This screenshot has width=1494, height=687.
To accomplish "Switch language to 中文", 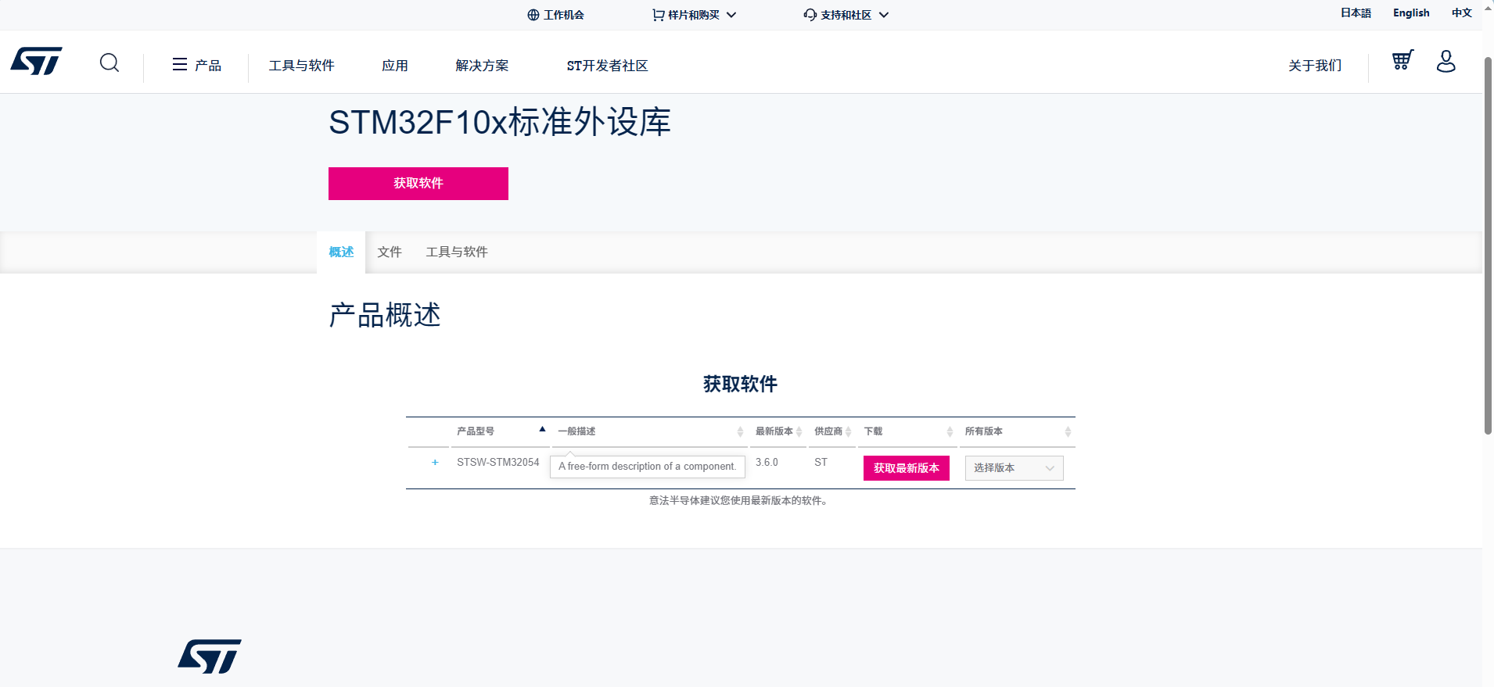I will tap(1462, 13).
